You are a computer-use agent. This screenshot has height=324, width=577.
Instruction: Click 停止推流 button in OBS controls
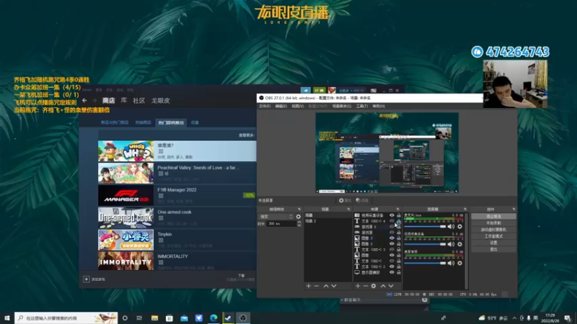[x=493, y=217]
